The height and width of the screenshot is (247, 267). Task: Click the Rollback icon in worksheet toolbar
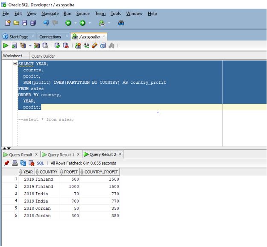(x=65, y=45)
